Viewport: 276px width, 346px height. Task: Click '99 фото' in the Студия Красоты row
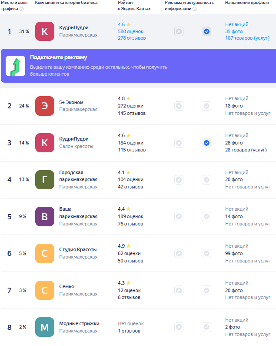click(234, 253)
